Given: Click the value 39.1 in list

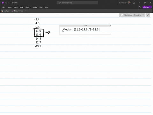Looking at the screenshot, I should pos(38,46).
